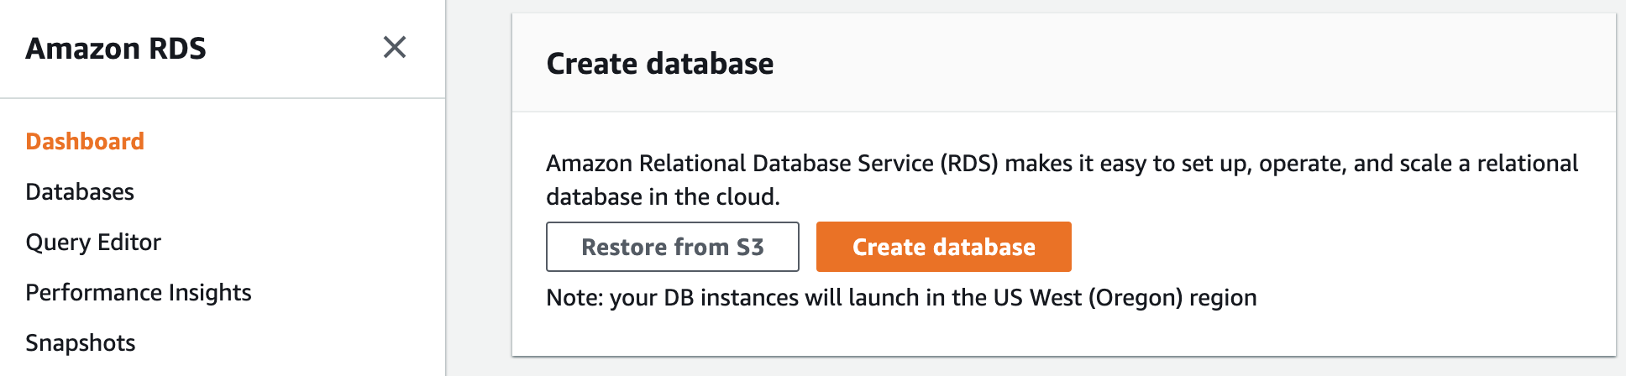This screenshot has width=1626, height=376.
Task: Click the divider line below Amazon RDS title
Action: [223, 98]
